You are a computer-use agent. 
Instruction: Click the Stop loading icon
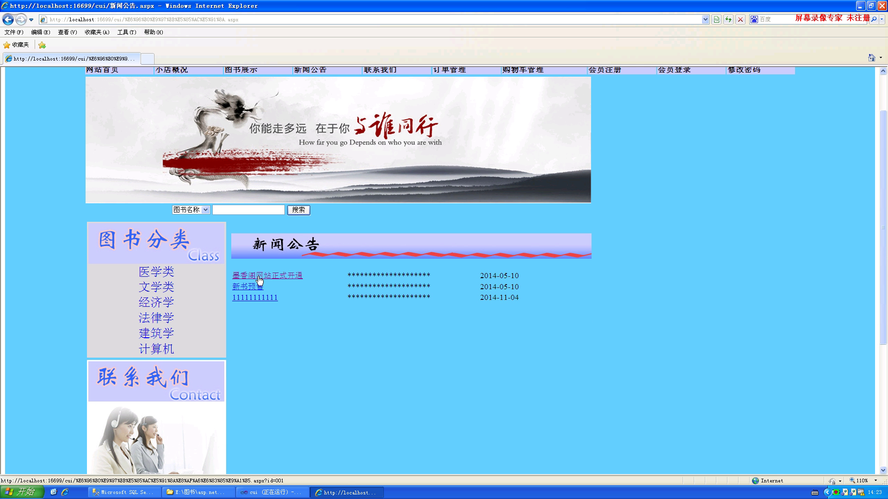(x=740, y=19)
